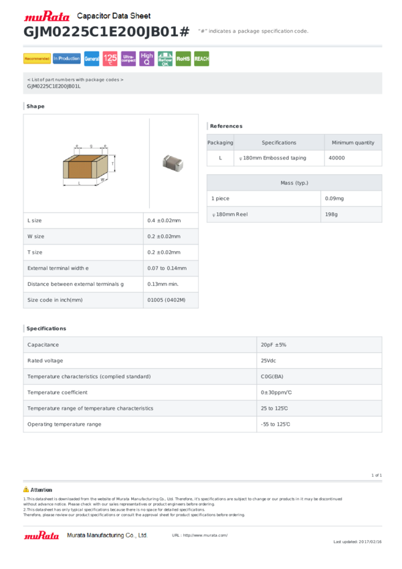The height and width of the screenshot is (569, 402).
Task: Click the 1 piece row label
Action: [220, 199]
